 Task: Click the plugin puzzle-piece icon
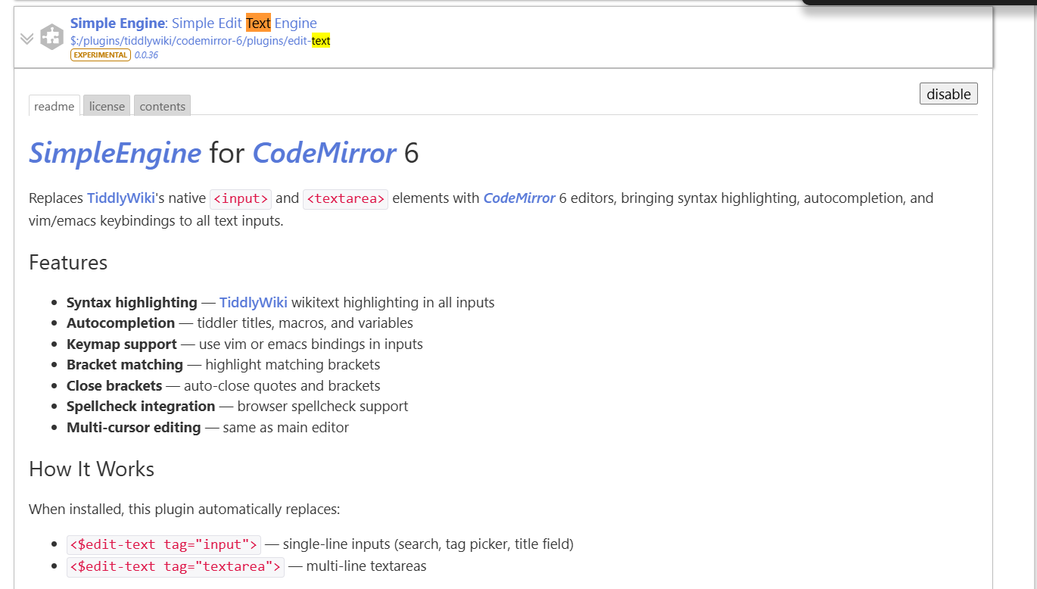pos(51,37)
